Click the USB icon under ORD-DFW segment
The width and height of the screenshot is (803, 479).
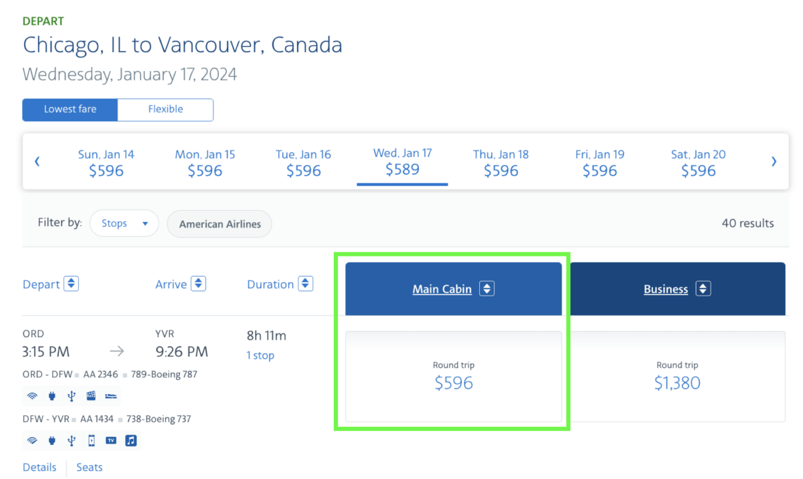click(71, 396)
